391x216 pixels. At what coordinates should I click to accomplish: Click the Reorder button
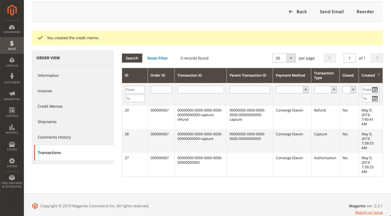pyautogui.click(x=365, y=12)
